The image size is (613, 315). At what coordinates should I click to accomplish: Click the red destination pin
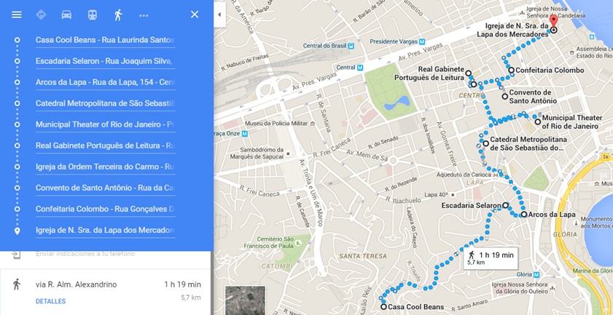pyautogui.click(x=553, y=22)
